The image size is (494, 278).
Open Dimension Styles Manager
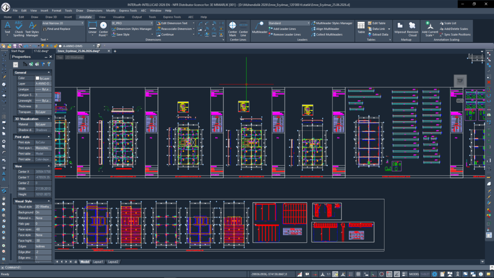coord(131,29)
